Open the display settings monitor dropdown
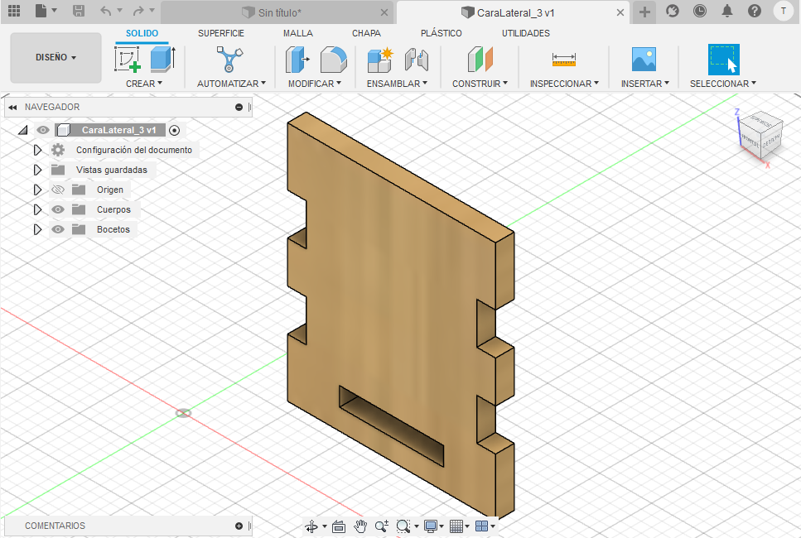Screen dimensions: 801x538 (x=434, y=526)
